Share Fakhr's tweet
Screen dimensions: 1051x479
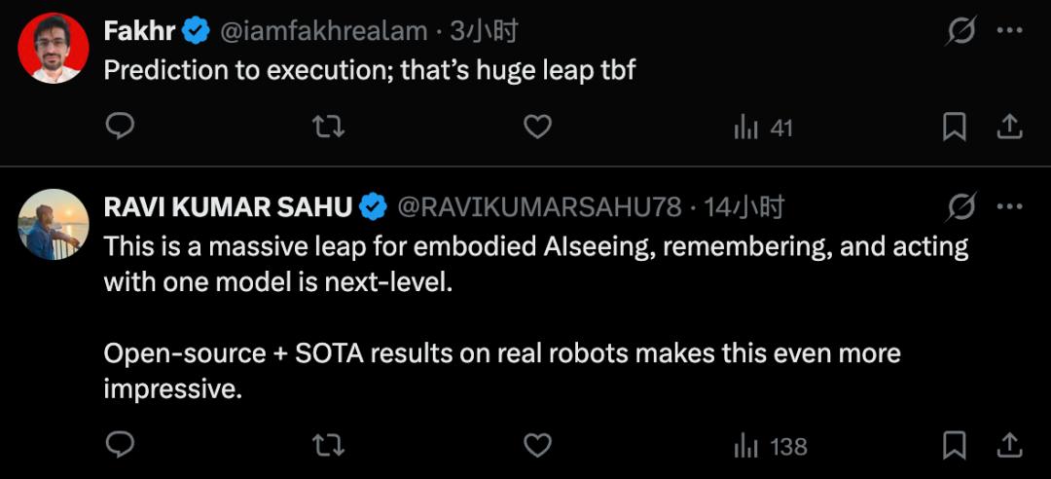coord(1009,127)
